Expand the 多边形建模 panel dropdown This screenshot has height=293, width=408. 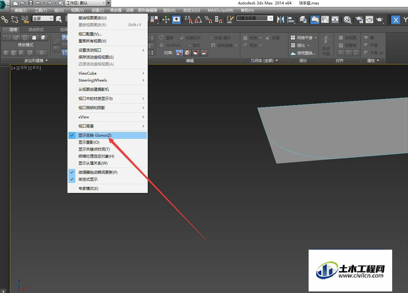[x=36, y=60]
